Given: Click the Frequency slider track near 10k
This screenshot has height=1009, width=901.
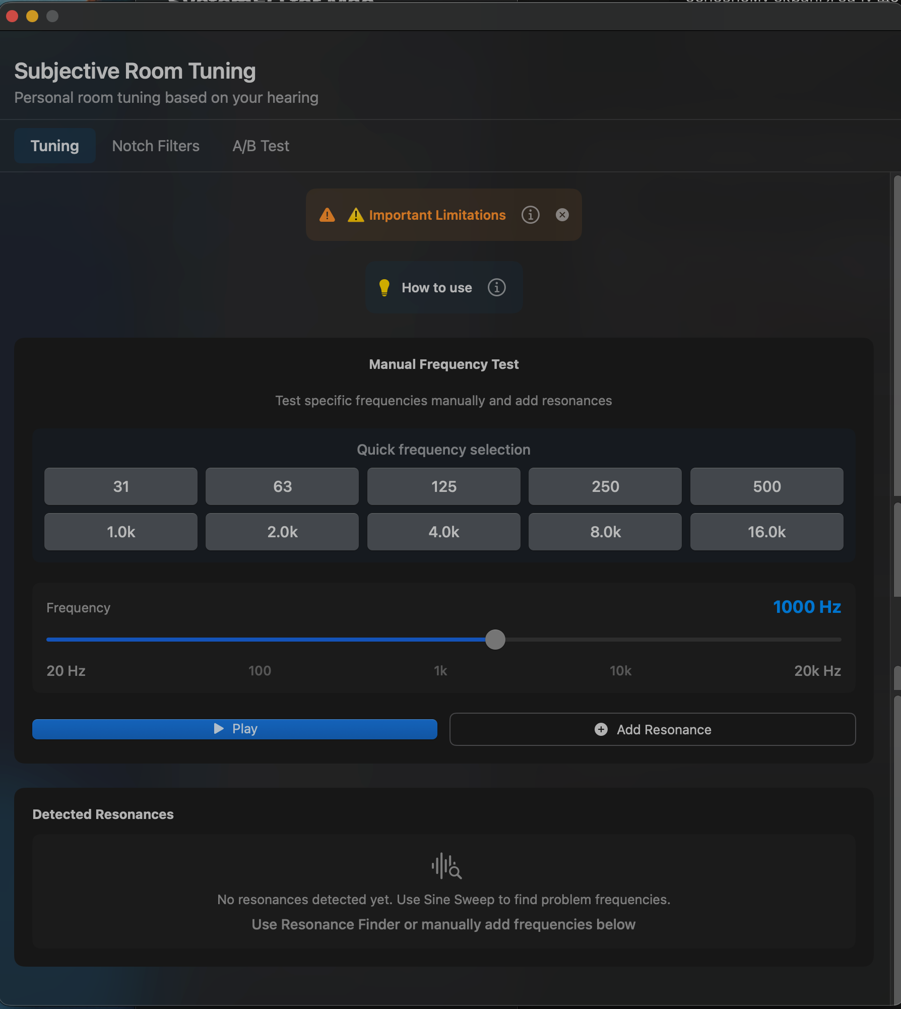Looking at the screenshot, I should point(621,640).
